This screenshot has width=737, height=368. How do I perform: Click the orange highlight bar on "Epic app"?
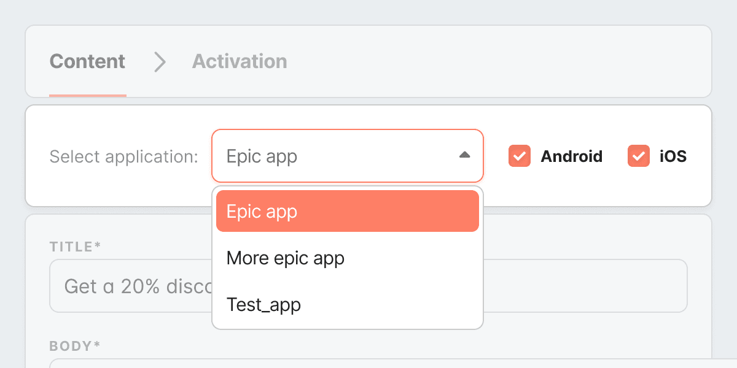[347, 211]
